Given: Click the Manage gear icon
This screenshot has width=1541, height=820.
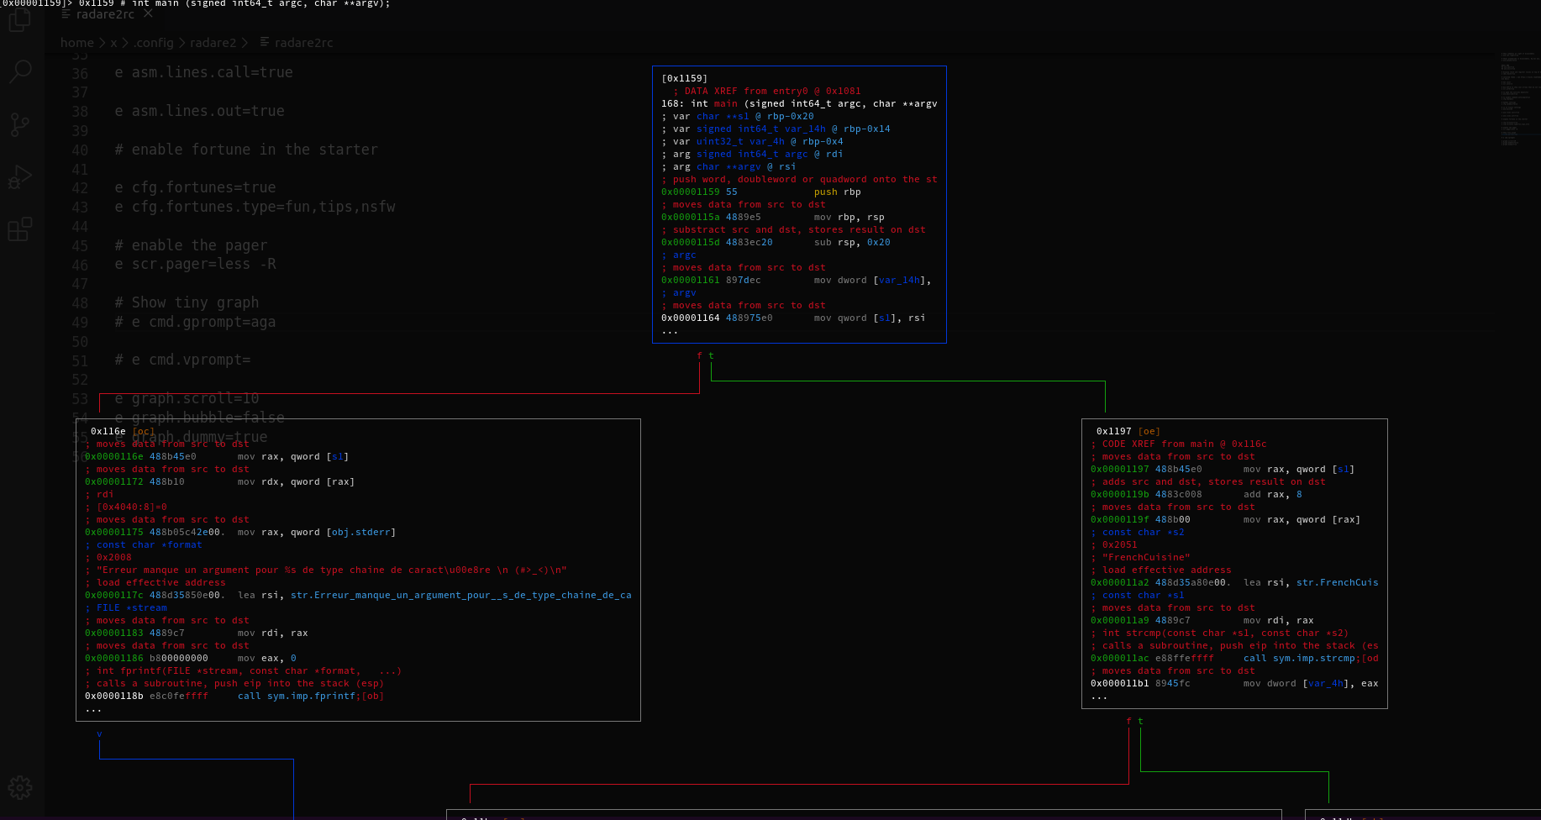Looking at the screenshot, I should coord(20,787).
